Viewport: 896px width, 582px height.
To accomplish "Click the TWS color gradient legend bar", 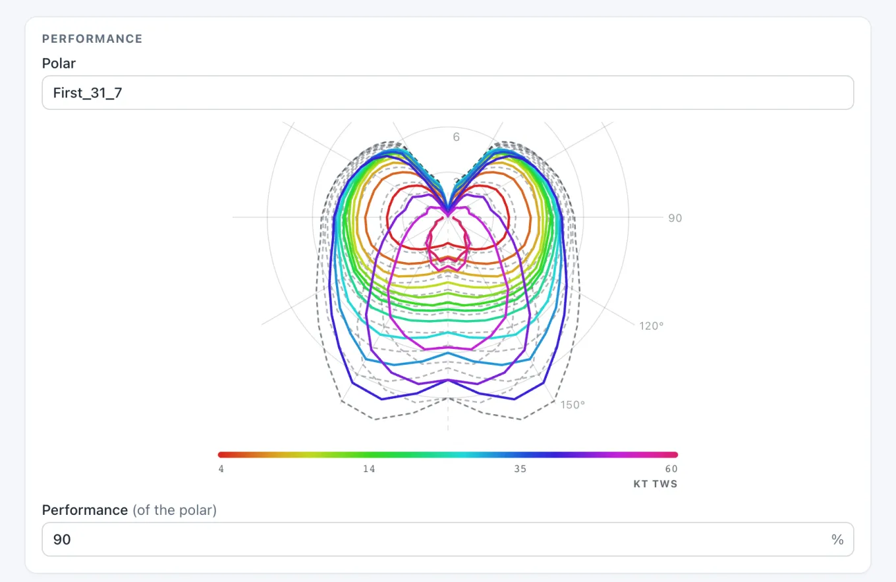I will 448,454.
